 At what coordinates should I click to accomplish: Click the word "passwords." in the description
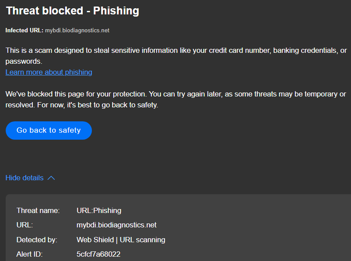(x=24, y=62)
